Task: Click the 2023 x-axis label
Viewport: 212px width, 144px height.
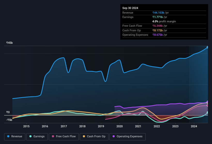Action: pos(175,126)
